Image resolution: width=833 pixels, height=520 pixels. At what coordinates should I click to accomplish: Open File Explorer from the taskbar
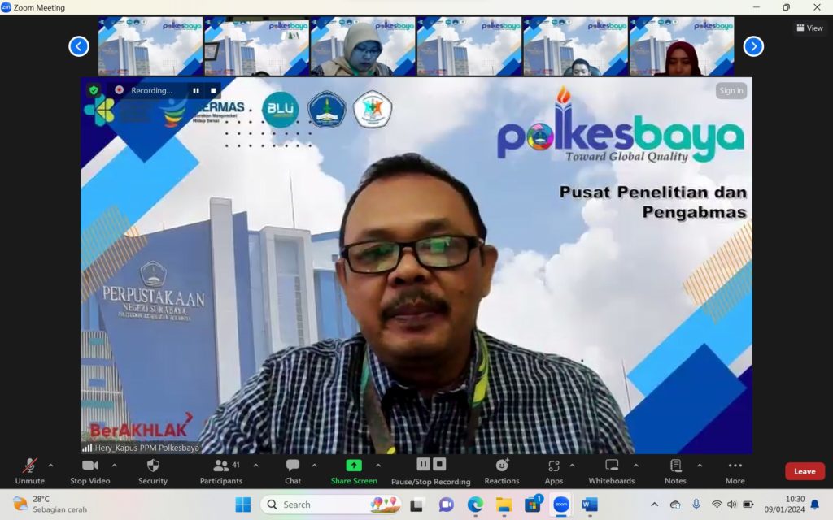pyautogui.click(x=504, y=505)
